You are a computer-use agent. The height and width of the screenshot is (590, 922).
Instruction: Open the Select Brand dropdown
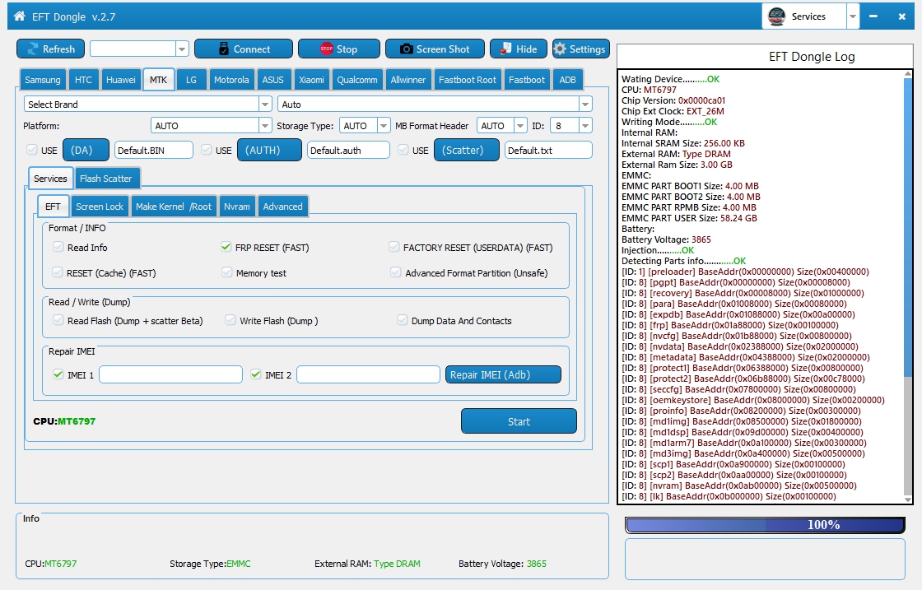[x=265, y=105]
